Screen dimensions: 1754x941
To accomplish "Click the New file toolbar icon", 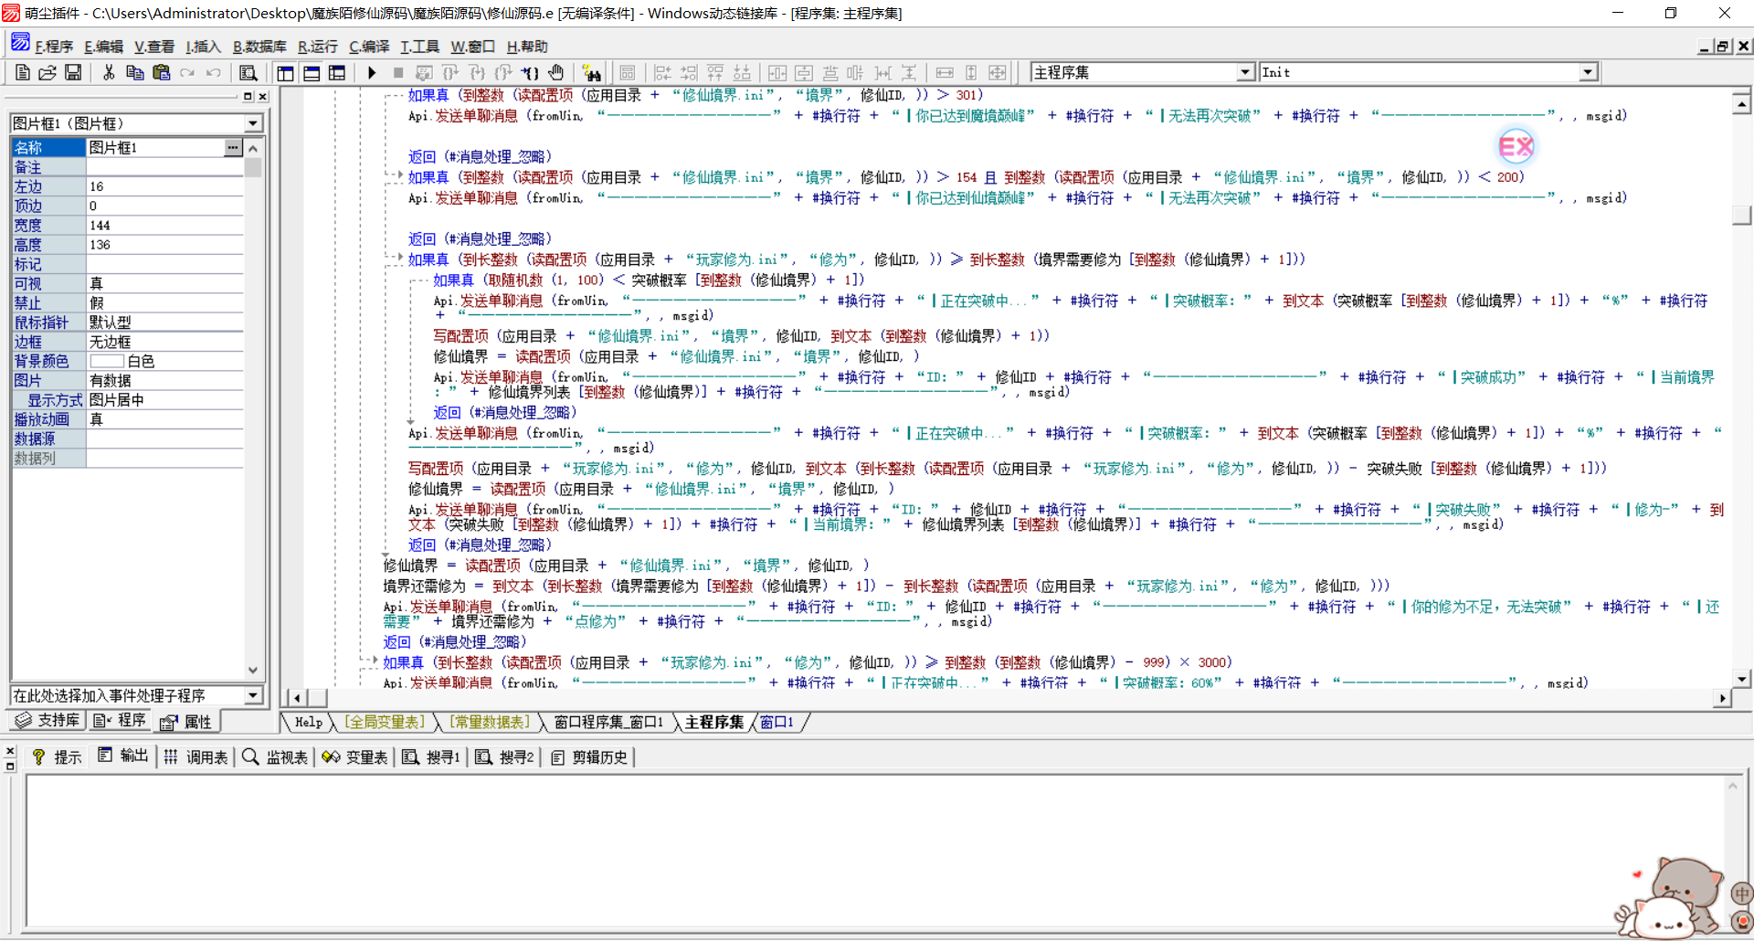I will coord(23,73).
